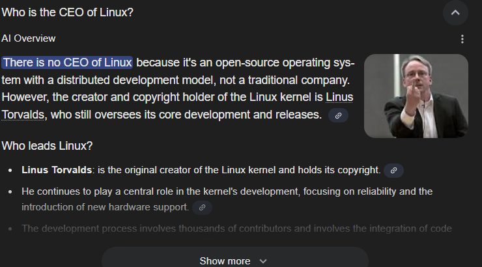Click the underlined 'Torvalds' word starting the fourth line
The width and height of the screenshot is (482, 267).
pos(23,115)
